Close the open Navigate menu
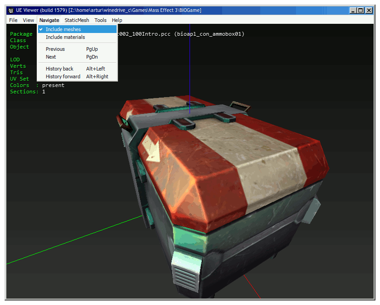This screenshot has width=380, height=305. [49, 20]
